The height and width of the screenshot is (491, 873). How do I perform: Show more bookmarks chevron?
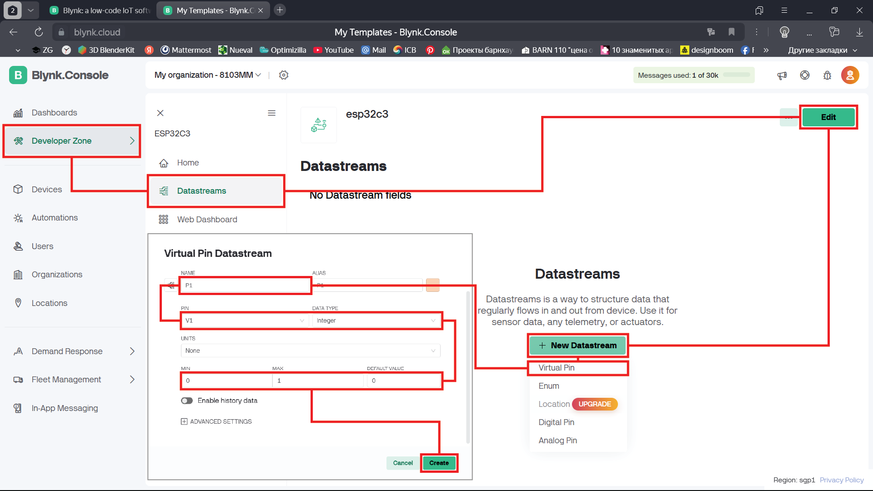[x=766, y=50]
